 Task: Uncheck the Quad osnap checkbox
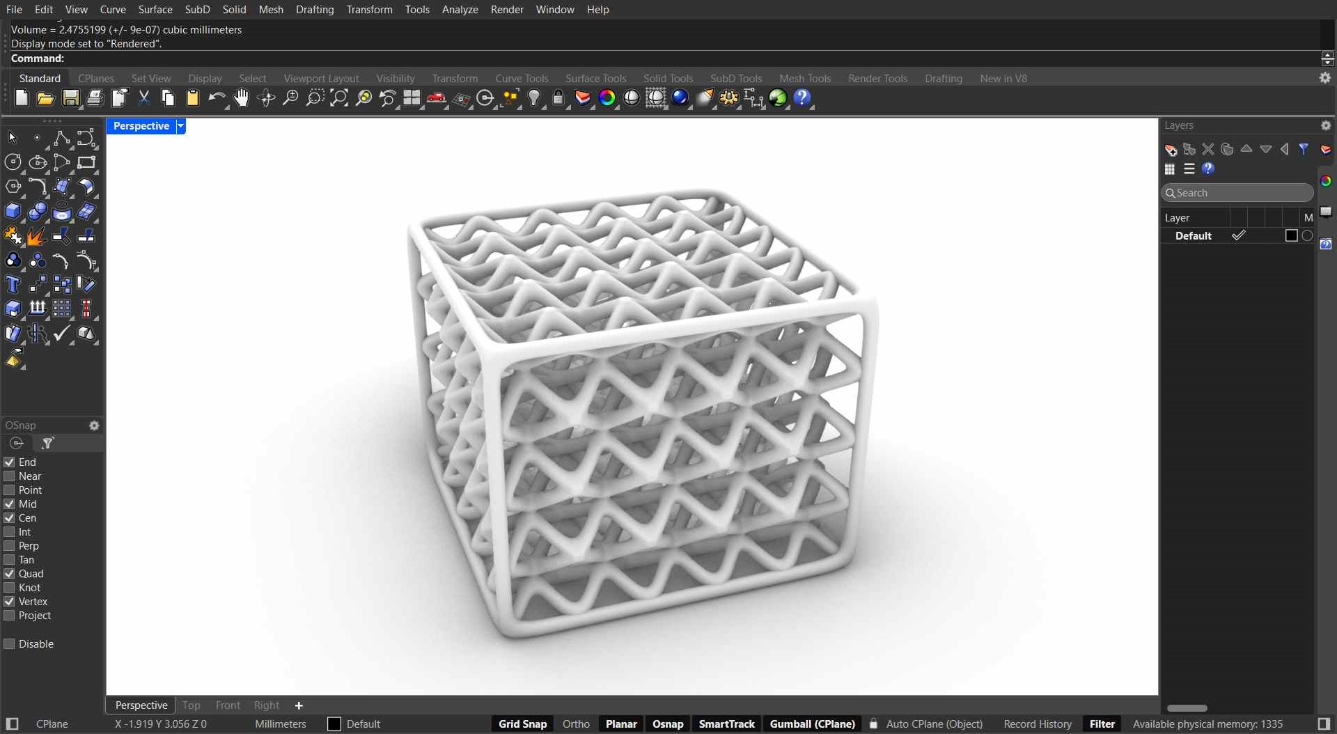tap(9, 574)
